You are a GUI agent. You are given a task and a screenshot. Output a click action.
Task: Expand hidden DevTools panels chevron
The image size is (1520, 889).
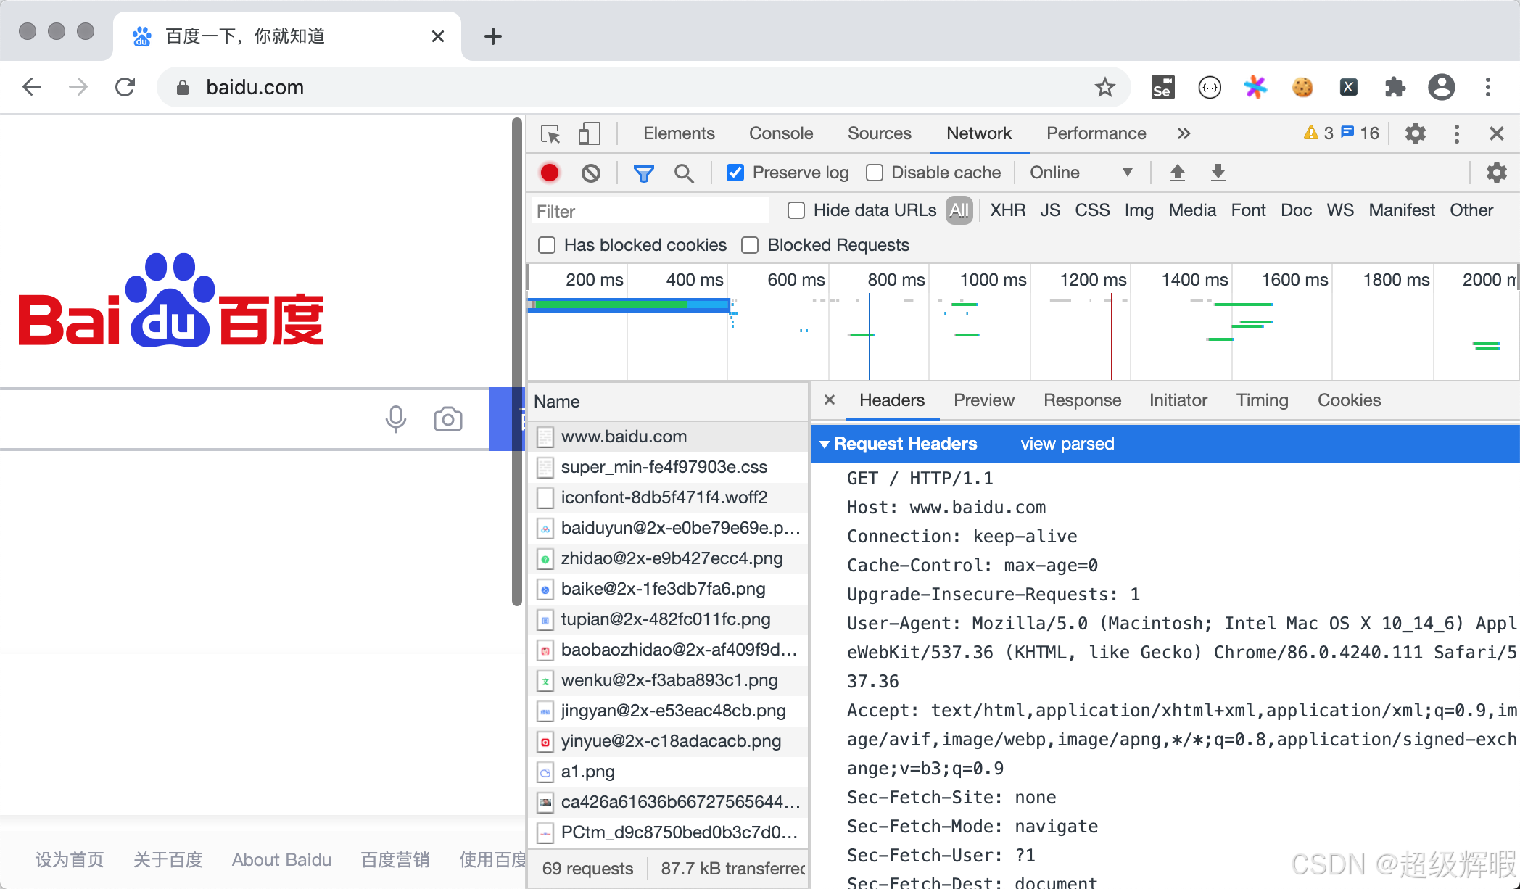tap(1184, 133)
